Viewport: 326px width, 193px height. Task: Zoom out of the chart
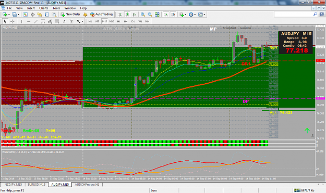150,15
